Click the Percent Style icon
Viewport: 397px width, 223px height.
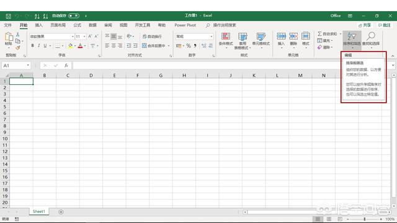pyautogui.click(x=189, y=46)
